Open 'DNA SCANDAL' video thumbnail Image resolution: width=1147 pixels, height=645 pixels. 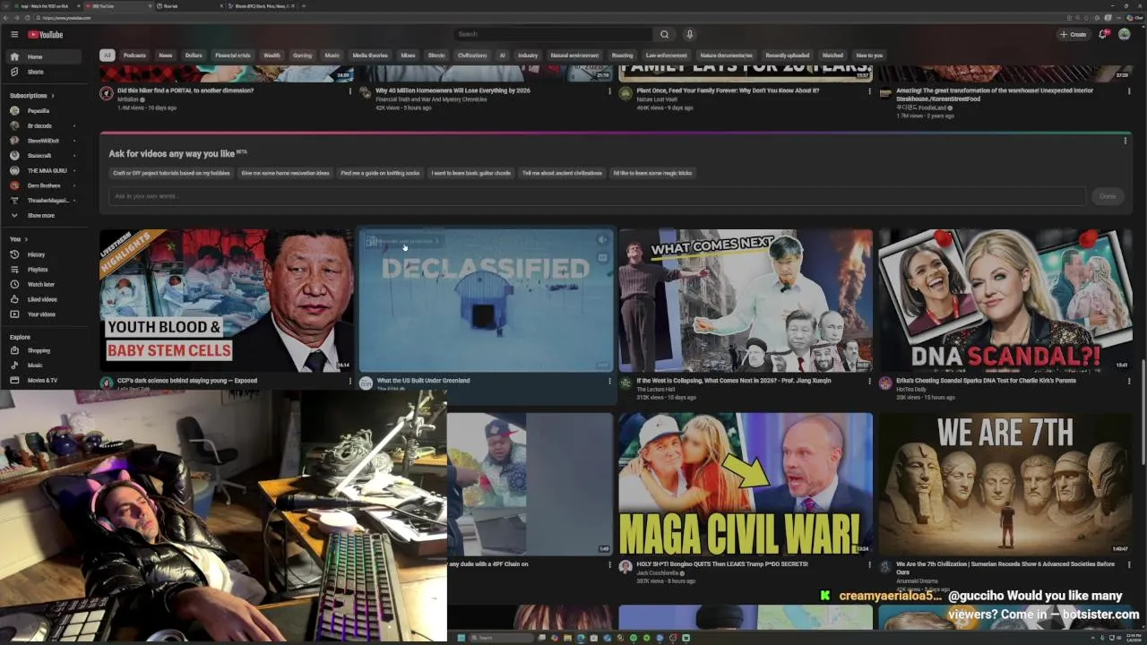point(1005,300)
